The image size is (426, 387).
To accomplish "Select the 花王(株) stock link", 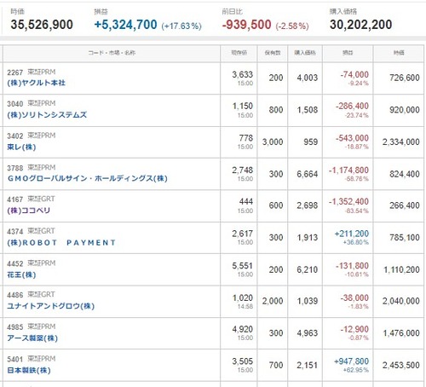I will (x=21, y=274).
